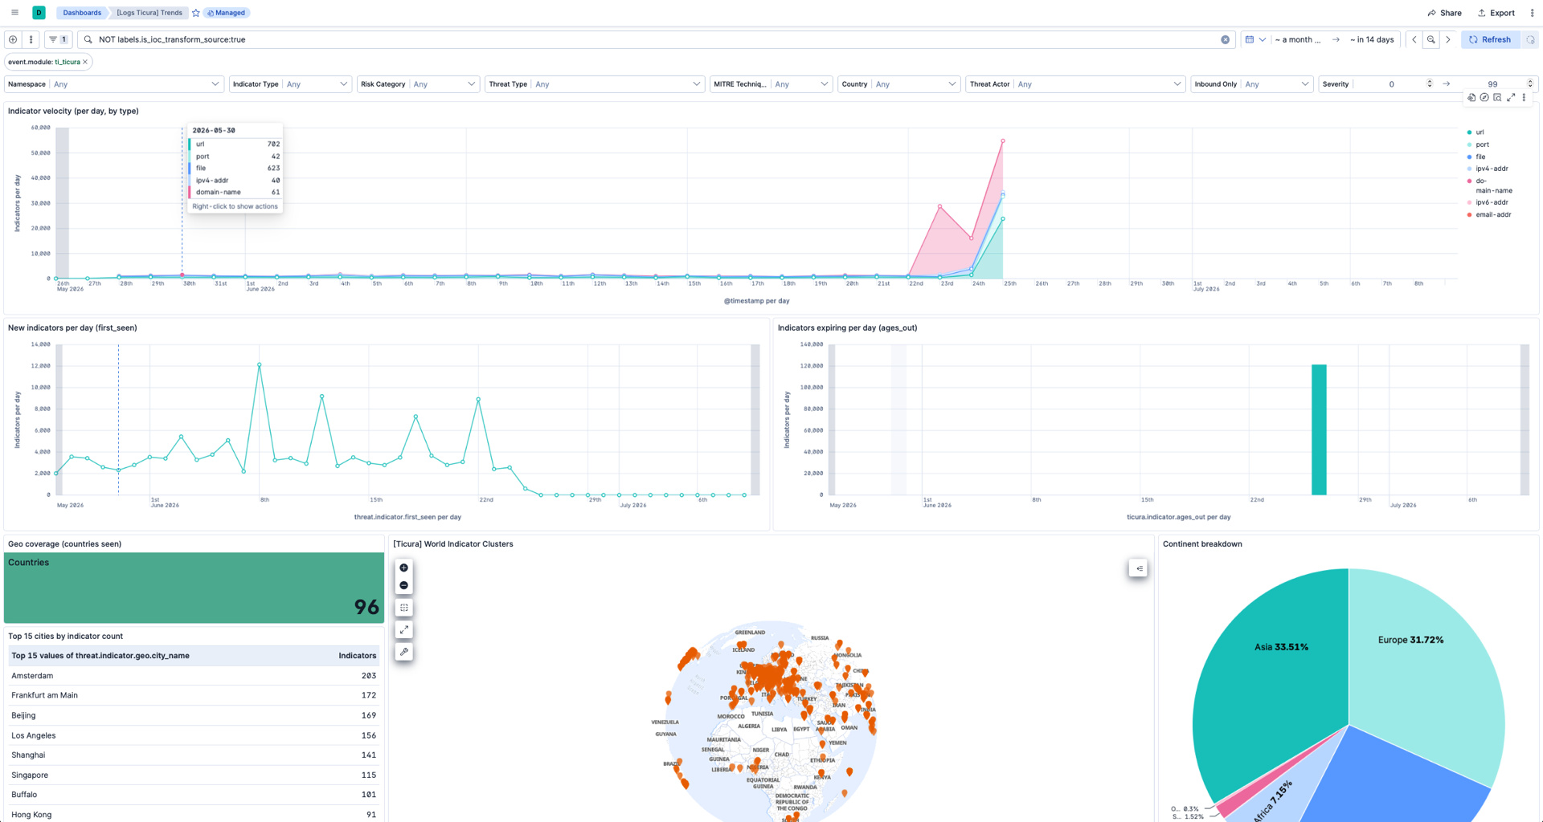Click the Export button
Image resolution: width=1543 pixels, height=822 pixels.
click(x=1496, y=13)
